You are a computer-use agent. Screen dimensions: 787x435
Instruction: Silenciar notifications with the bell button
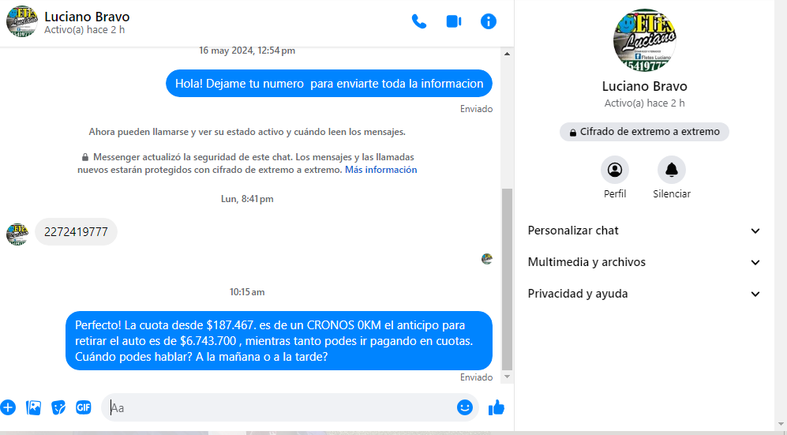672,170
